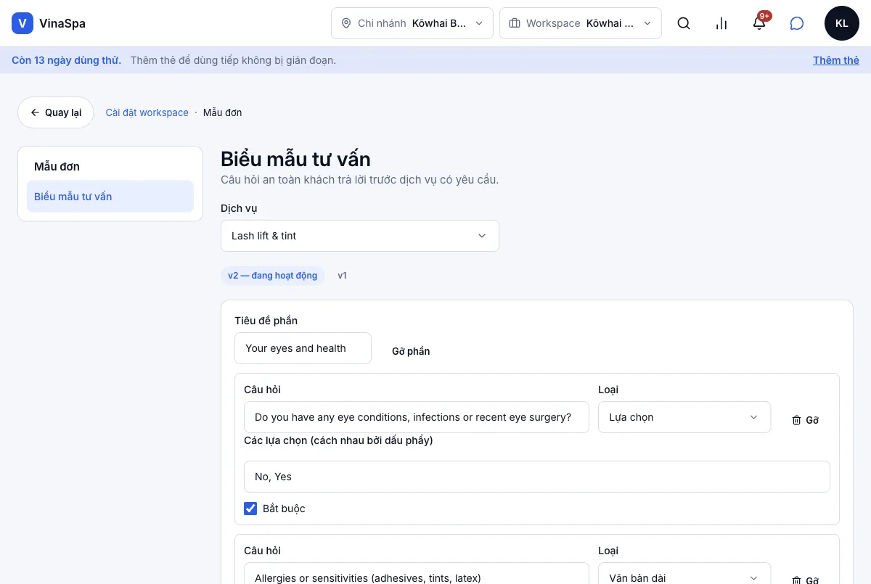Open the search icon in header

684,23
